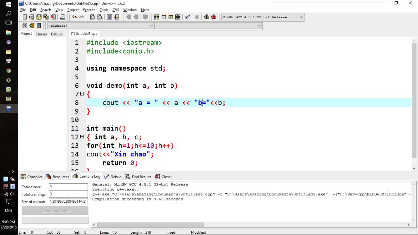Click the Stop Execution X icon

[197, 17]
